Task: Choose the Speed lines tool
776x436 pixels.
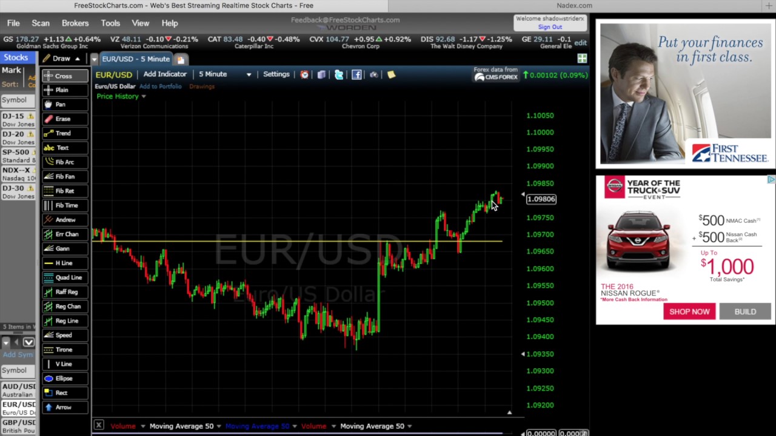Action: pyautogui.click(x=65, y=335)
